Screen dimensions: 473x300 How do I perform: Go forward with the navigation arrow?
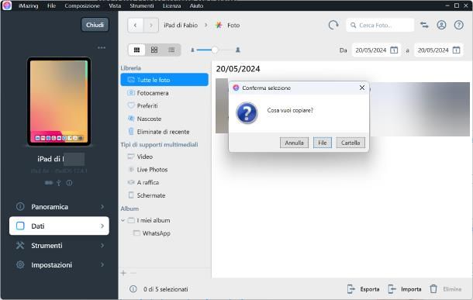point(151,26)
